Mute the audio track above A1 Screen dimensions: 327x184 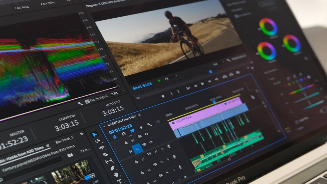156,152
